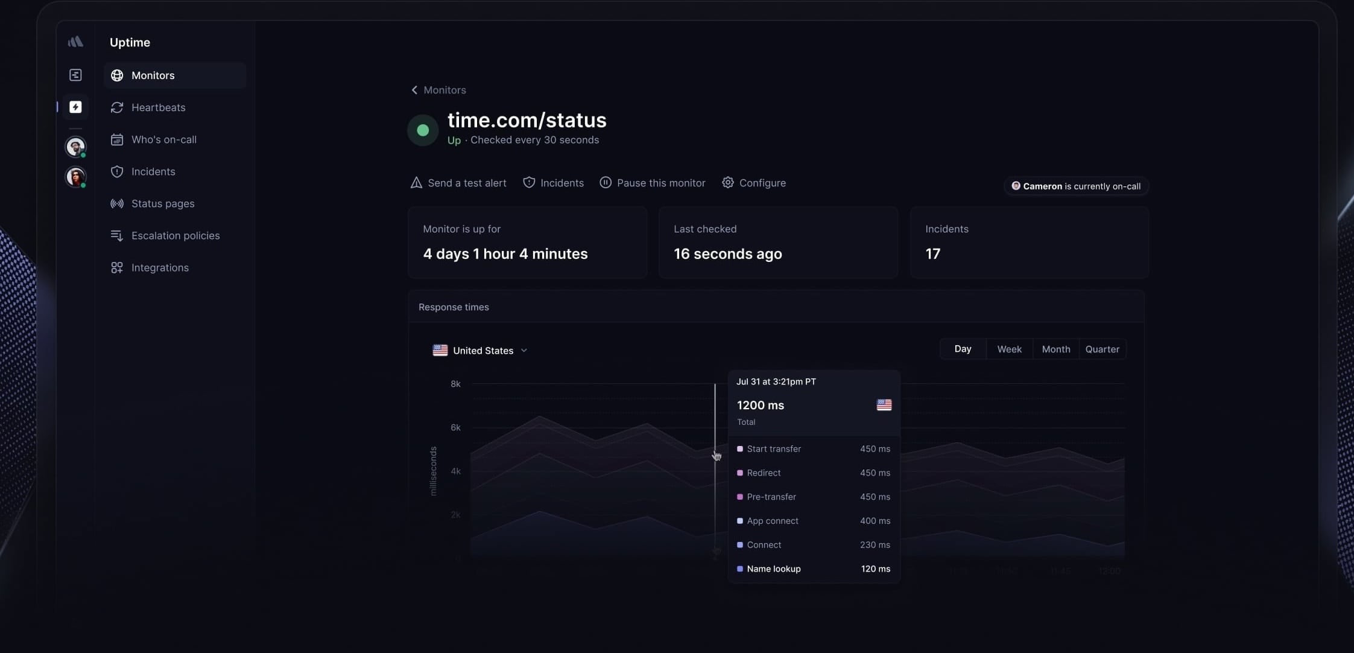Viewport: 1354px width, 653px height.
Task: Click the Integrations grid icon
Action: point(118,267)
